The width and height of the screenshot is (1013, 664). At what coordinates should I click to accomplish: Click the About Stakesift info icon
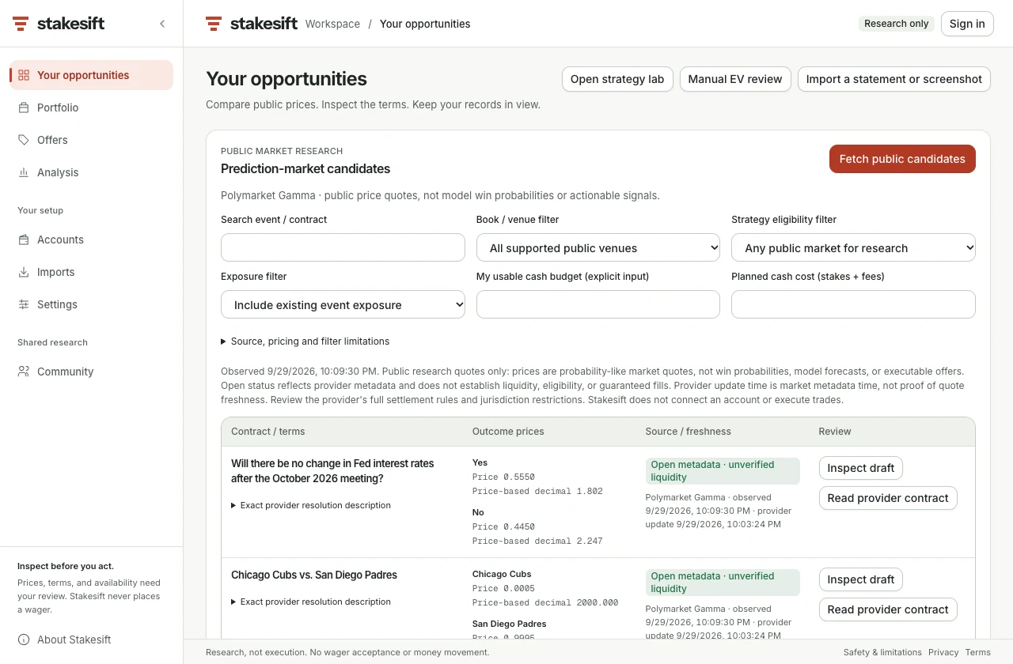coord(24,639)
